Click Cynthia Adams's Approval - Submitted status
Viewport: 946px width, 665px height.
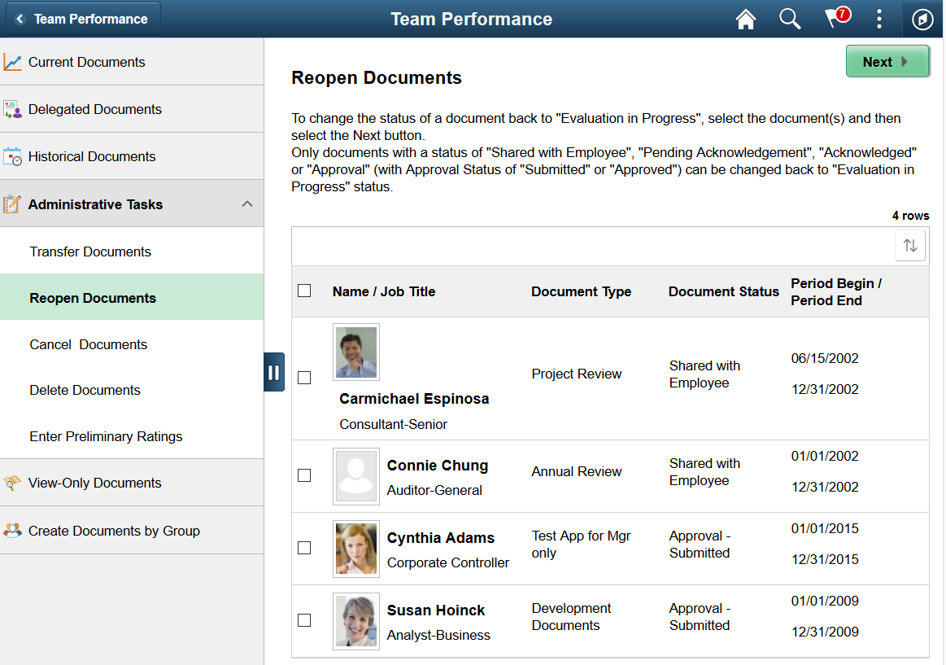(700, 545)
